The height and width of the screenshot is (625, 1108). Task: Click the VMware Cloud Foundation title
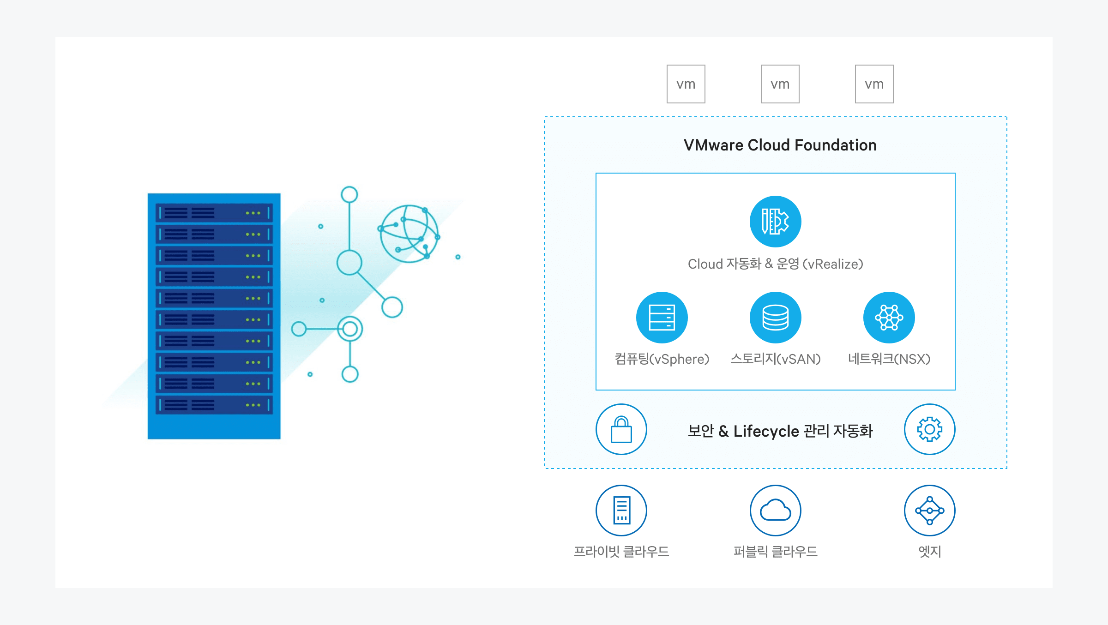point(780,145)
